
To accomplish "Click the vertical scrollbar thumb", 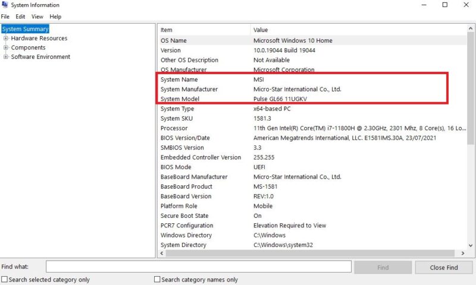I will click(x=471, y=88).
